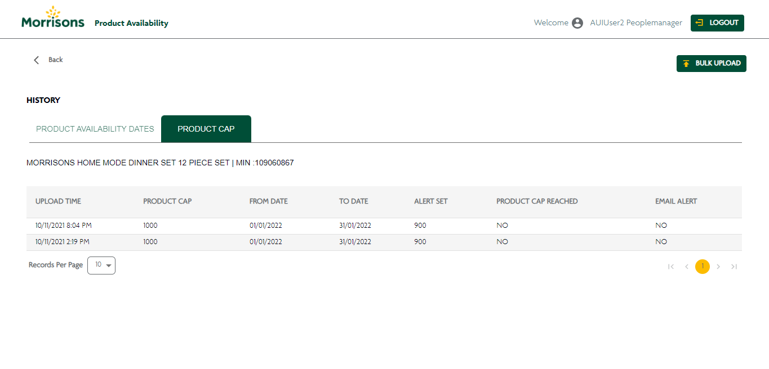The width and height of the screenshot is (769, 369).
Task: Go to next page of records
Action: [x=718, y=267]
